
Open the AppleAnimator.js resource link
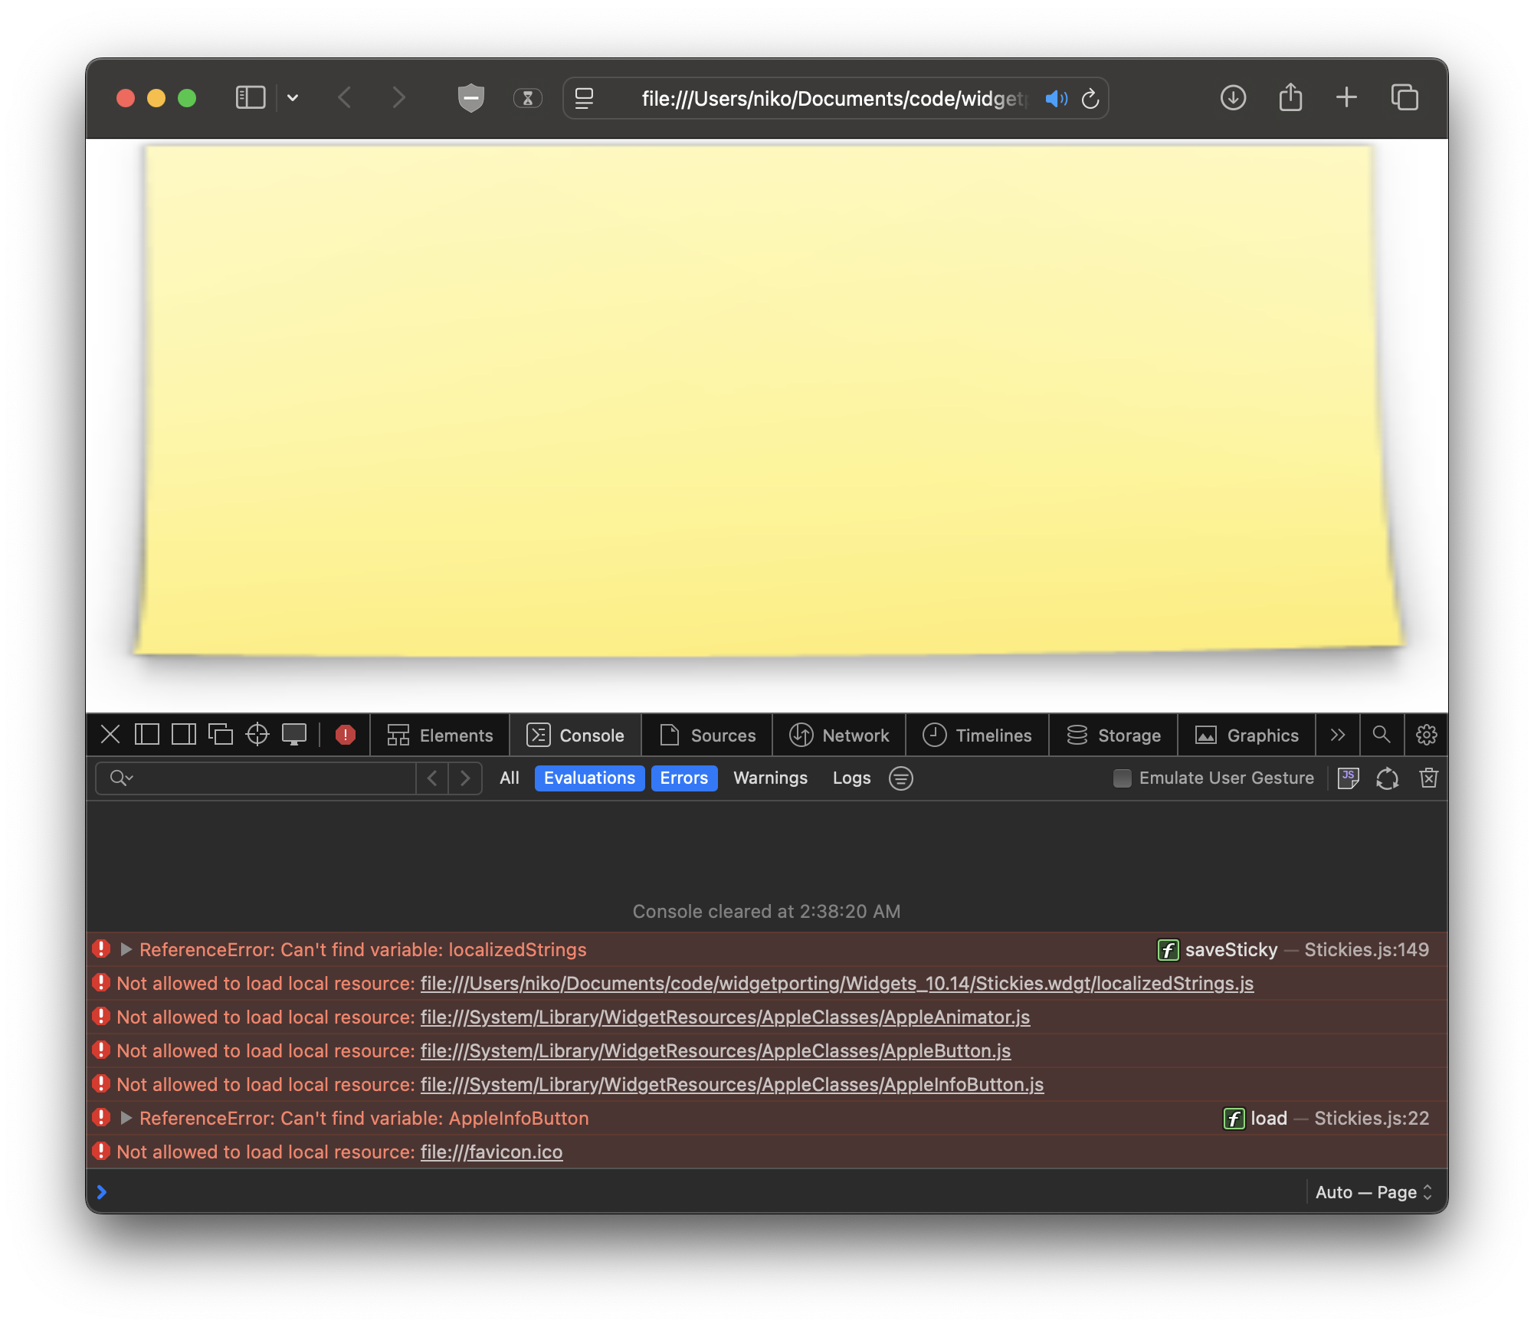pyautogui.click(x=725, y=1017)
